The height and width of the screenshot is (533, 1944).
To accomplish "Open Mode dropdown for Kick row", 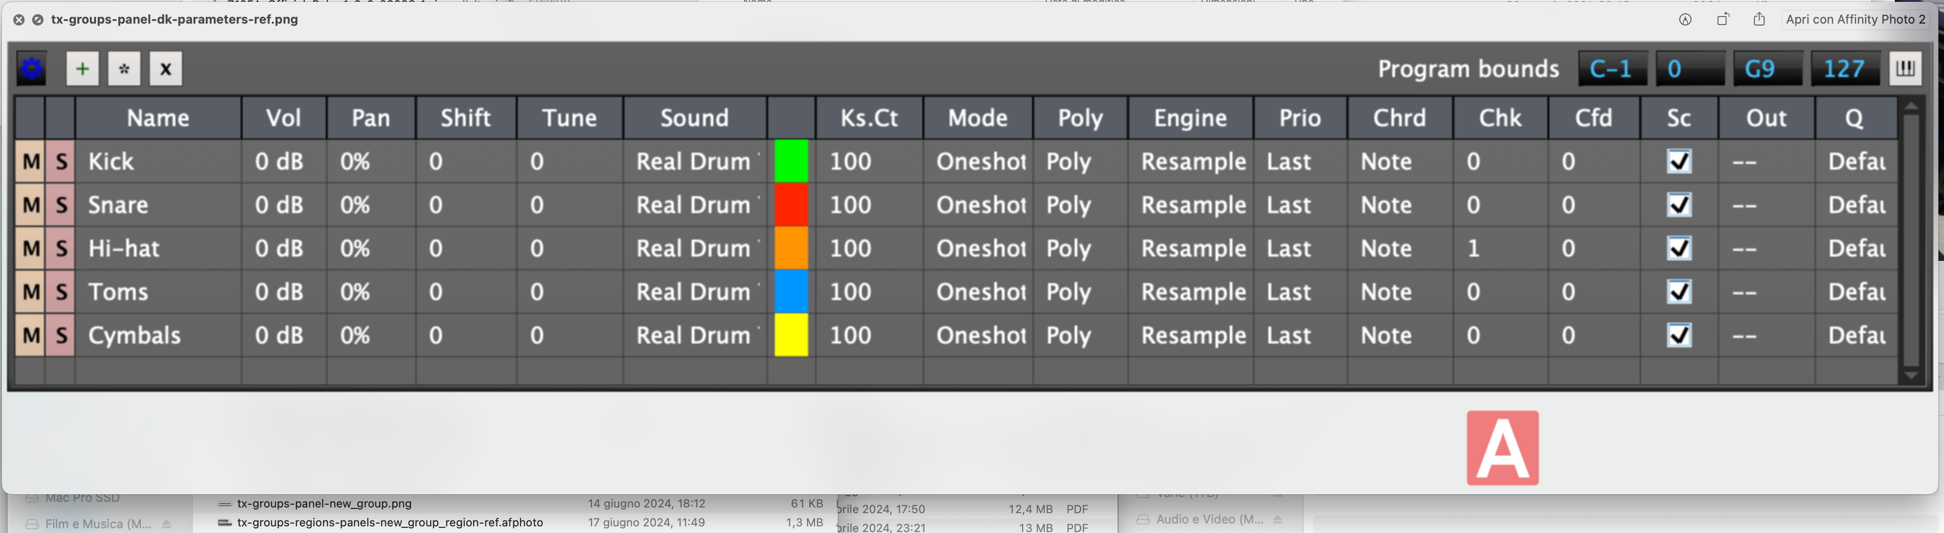I will point(979,161).
